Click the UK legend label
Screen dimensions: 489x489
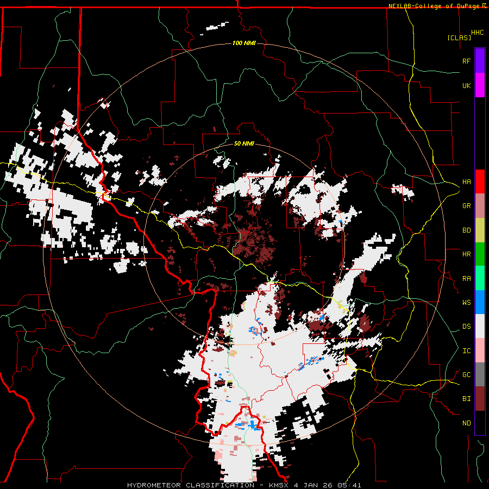(x=466, y=85)
